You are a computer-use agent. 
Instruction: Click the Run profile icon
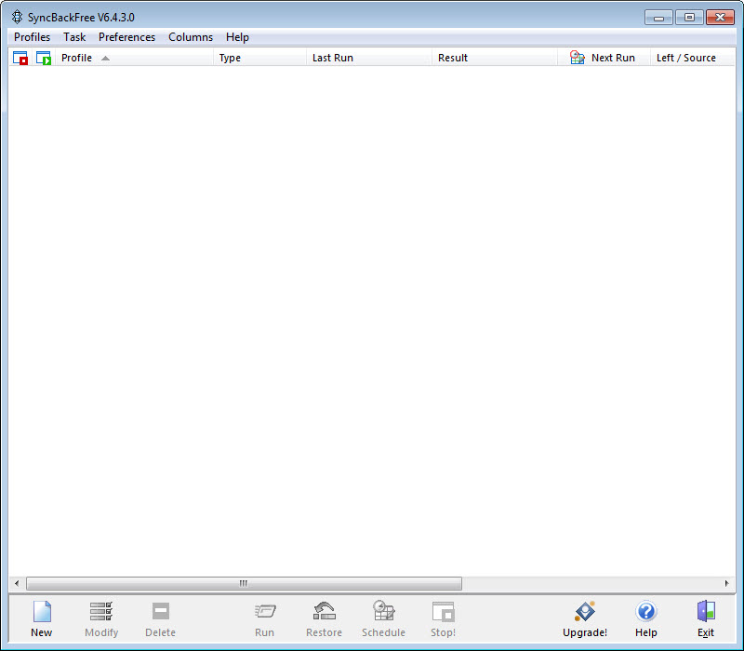click(x=265, y=612)
